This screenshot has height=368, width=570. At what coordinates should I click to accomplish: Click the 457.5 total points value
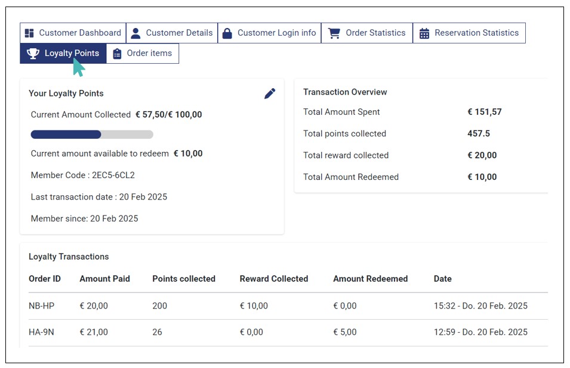tap(479, 134)
